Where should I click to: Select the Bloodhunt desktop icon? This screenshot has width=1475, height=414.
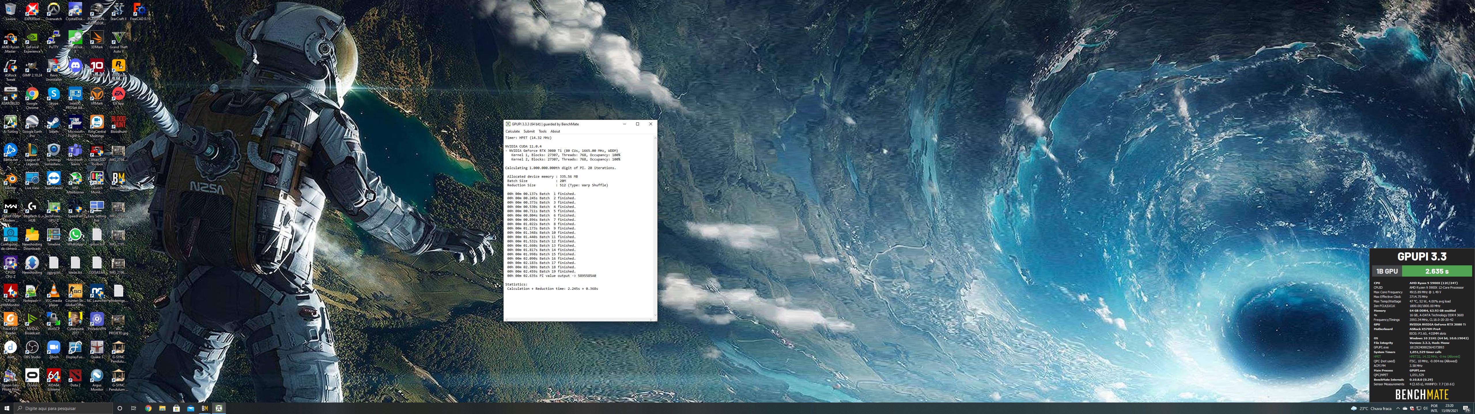(x=118, y=124)
